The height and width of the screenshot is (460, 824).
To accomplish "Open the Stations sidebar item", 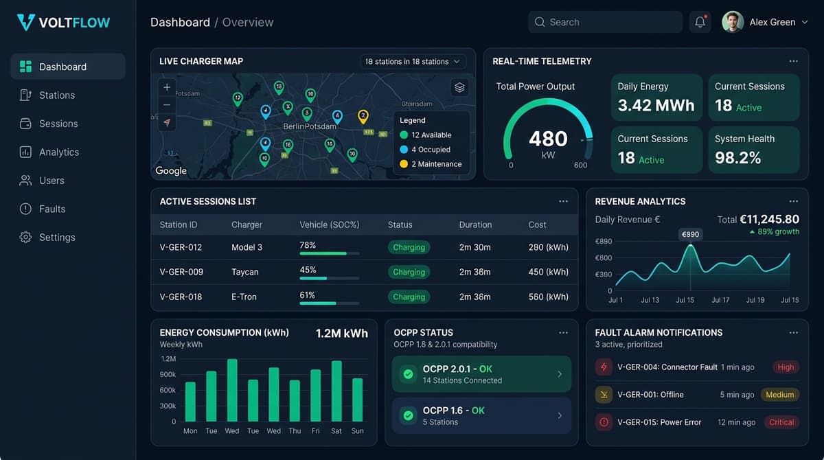I will (x=68, y=95).
